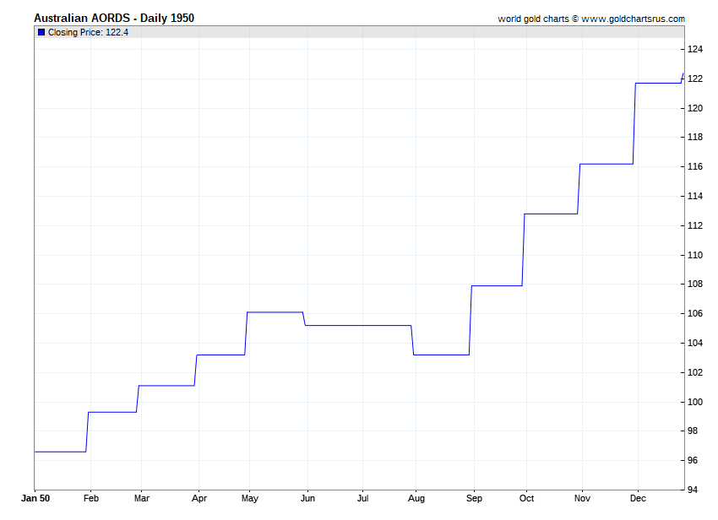Viewport: 718px width, 520px height.
Task: Click the September plateau near 108
Action: click(497, 286)
